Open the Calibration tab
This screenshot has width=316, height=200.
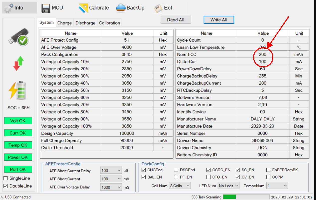(109, 23)
